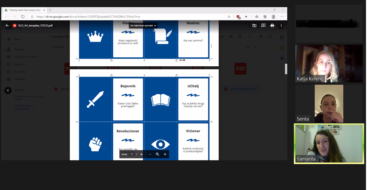Click the SLO_A4_template_YOCO.pdf file title
This screenshot has width=367, height=190.
coord(35,25)
